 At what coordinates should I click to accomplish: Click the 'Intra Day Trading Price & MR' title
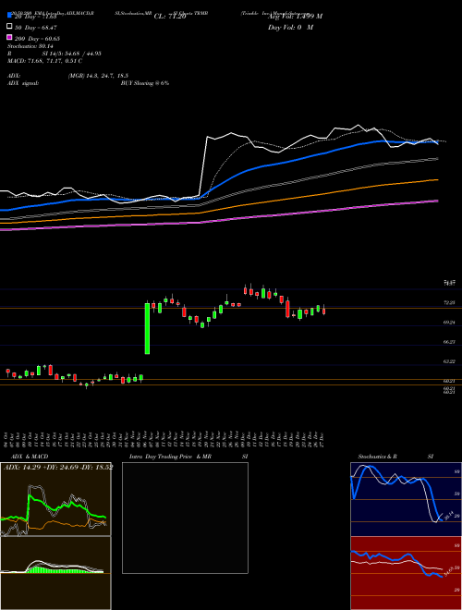tap(170, 457)
